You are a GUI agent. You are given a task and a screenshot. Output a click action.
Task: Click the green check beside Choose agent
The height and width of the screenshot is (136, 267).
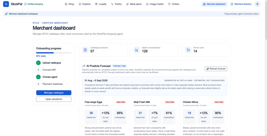[38, 77]
